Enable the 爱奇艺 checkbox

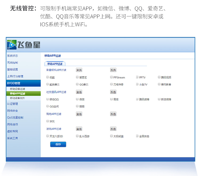pos(77,77)
